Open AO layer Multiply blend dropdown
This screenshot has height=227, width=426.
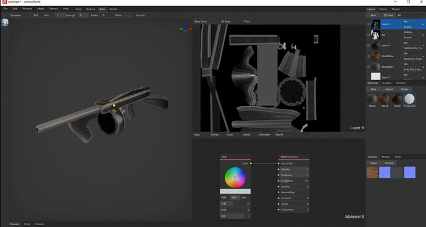[x=411, y=32]
